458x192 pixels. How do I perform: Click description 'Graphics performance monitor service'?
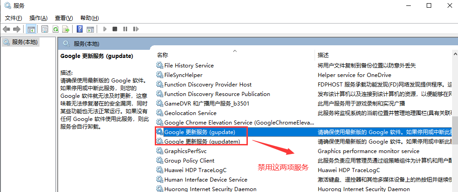coord(369,151)
